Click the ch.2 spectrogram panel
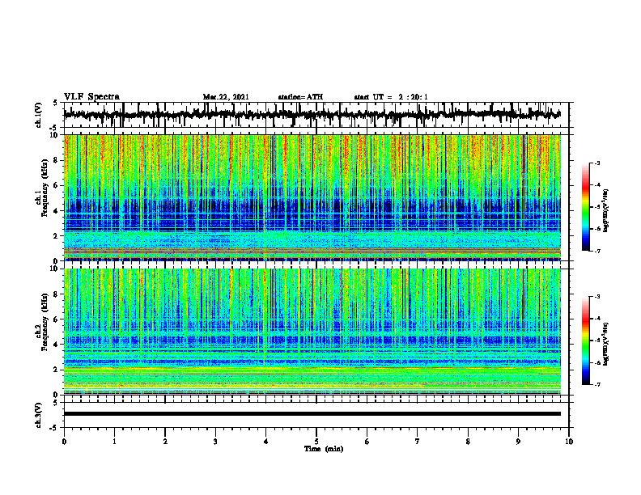Image resolution: width=641 pixels, height=495 pixels. click(312, 332)
